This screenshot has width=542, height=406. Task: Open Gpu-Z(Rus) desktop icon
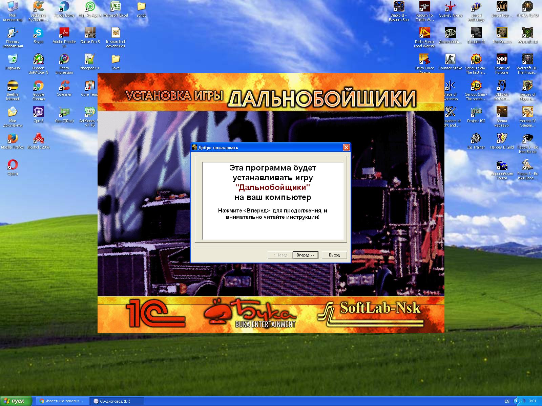(64, 115)
